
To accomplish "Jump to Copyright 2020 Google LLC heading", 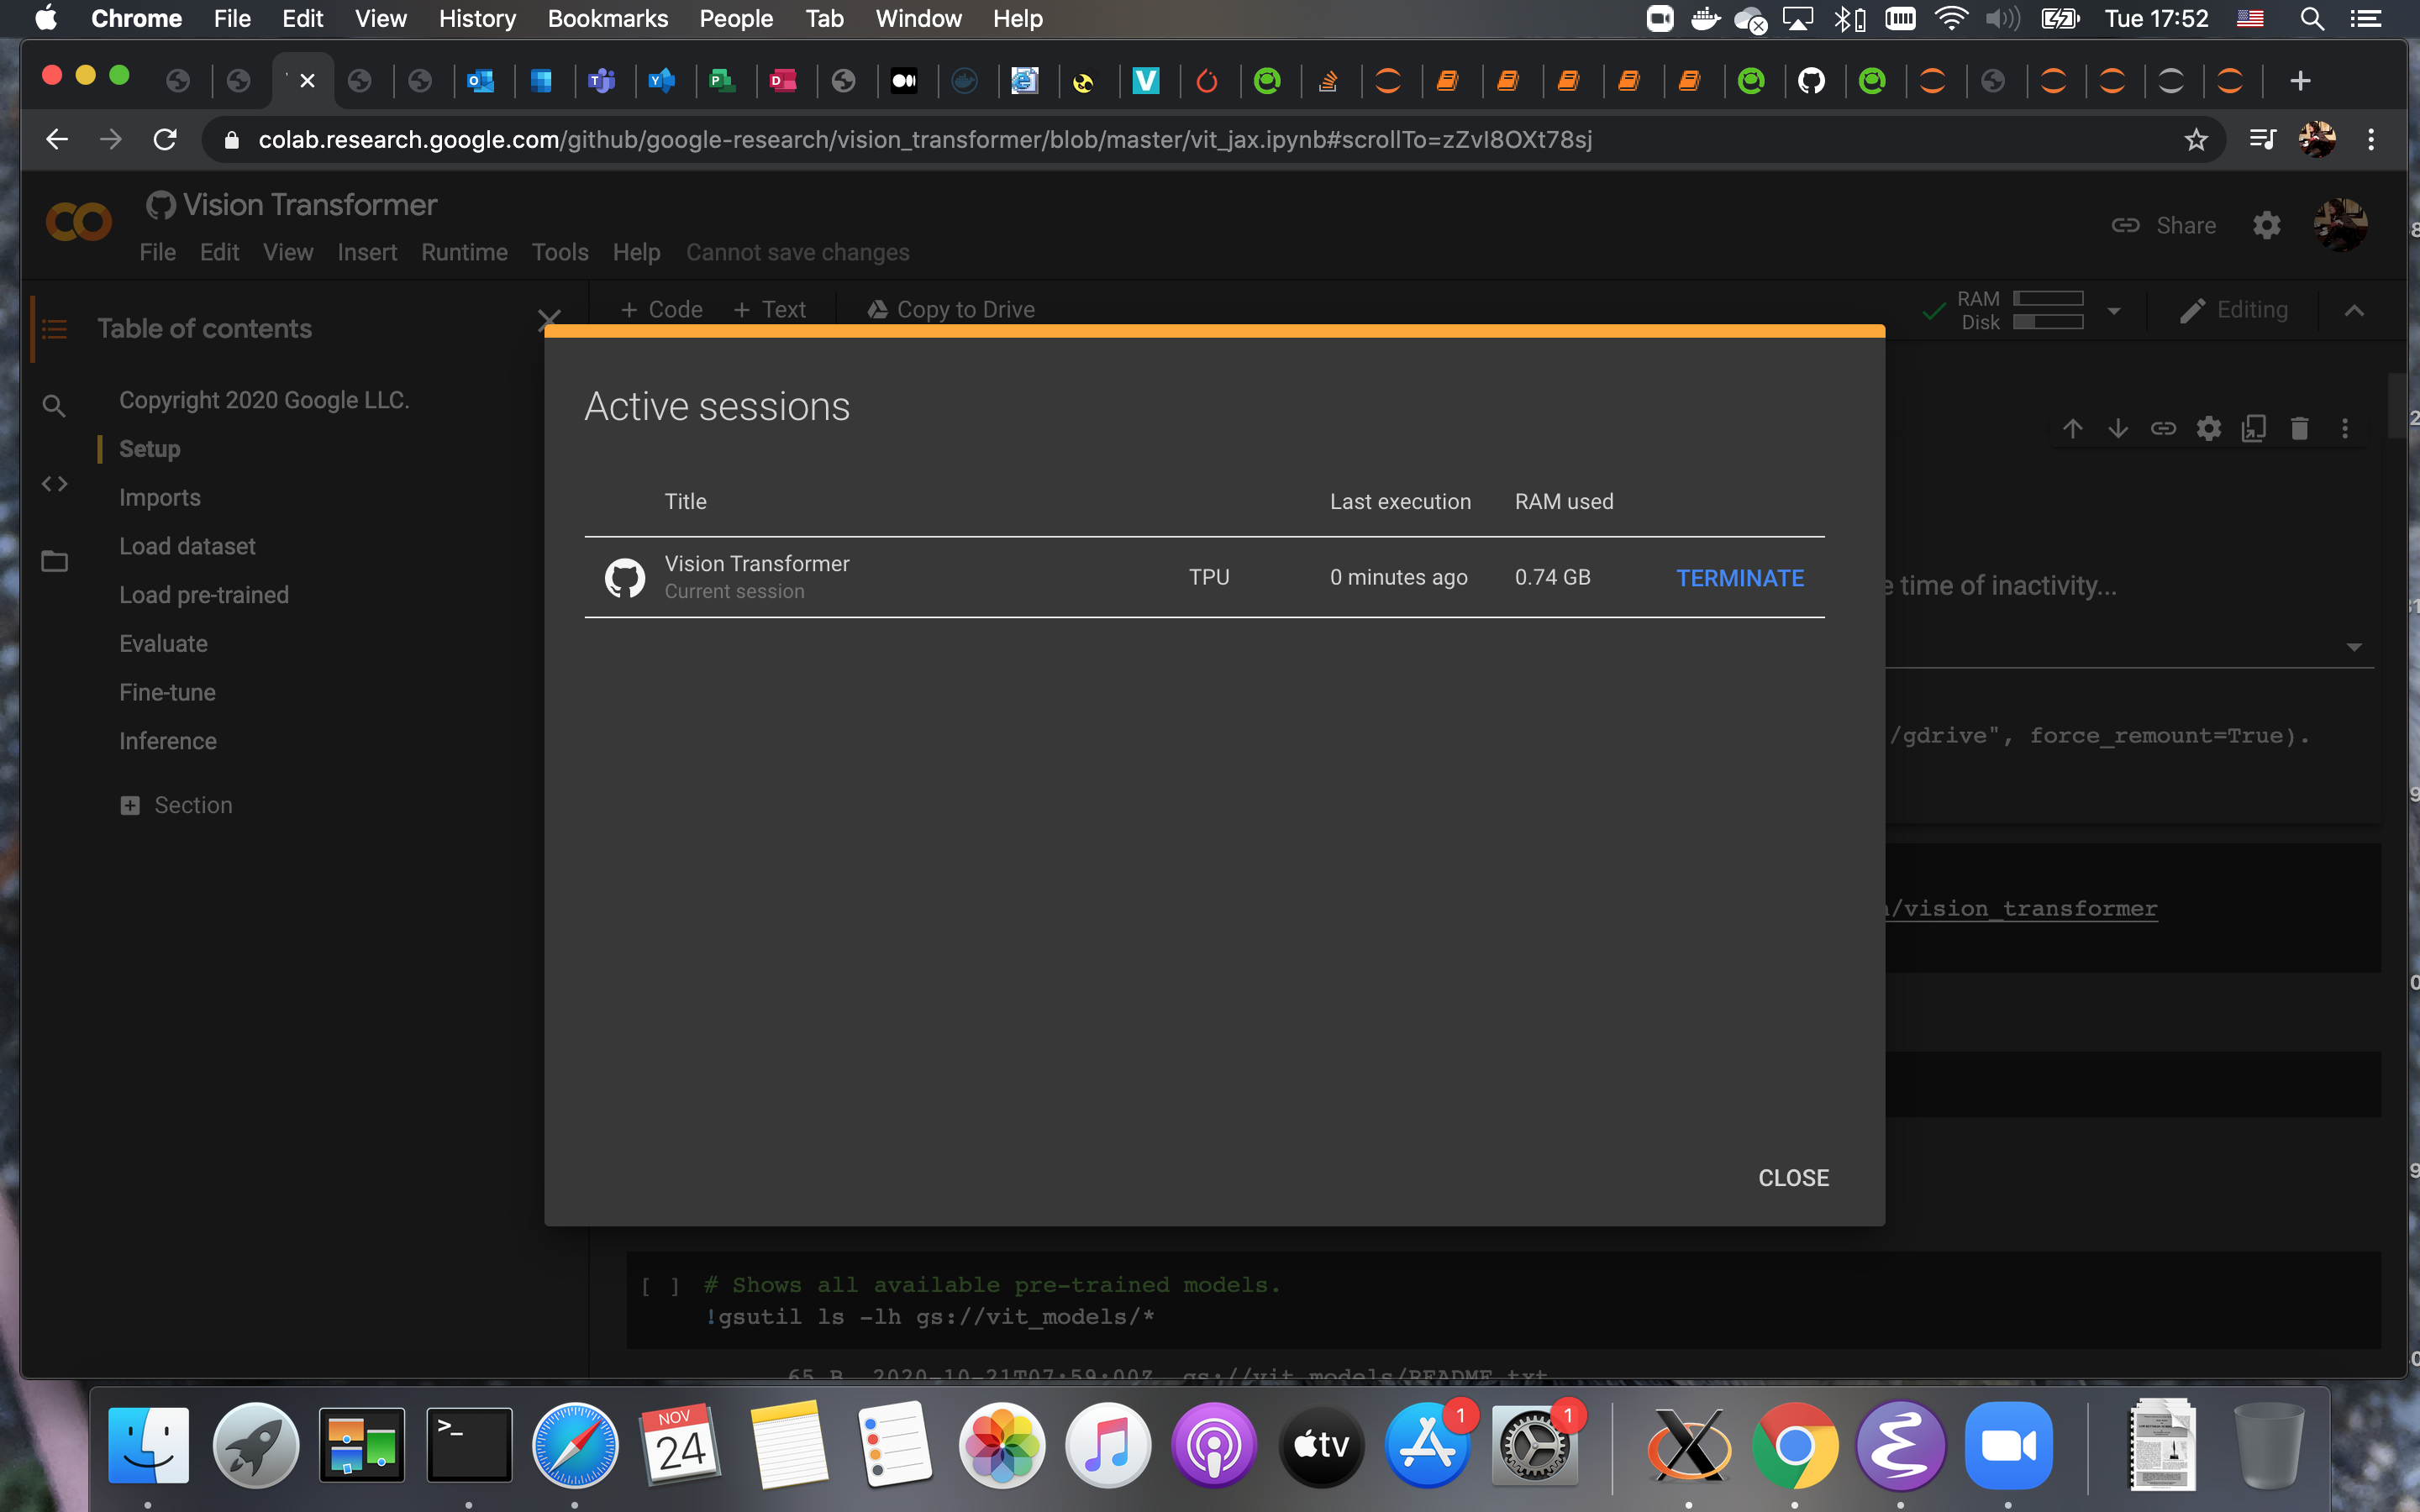I will [264, 400].
